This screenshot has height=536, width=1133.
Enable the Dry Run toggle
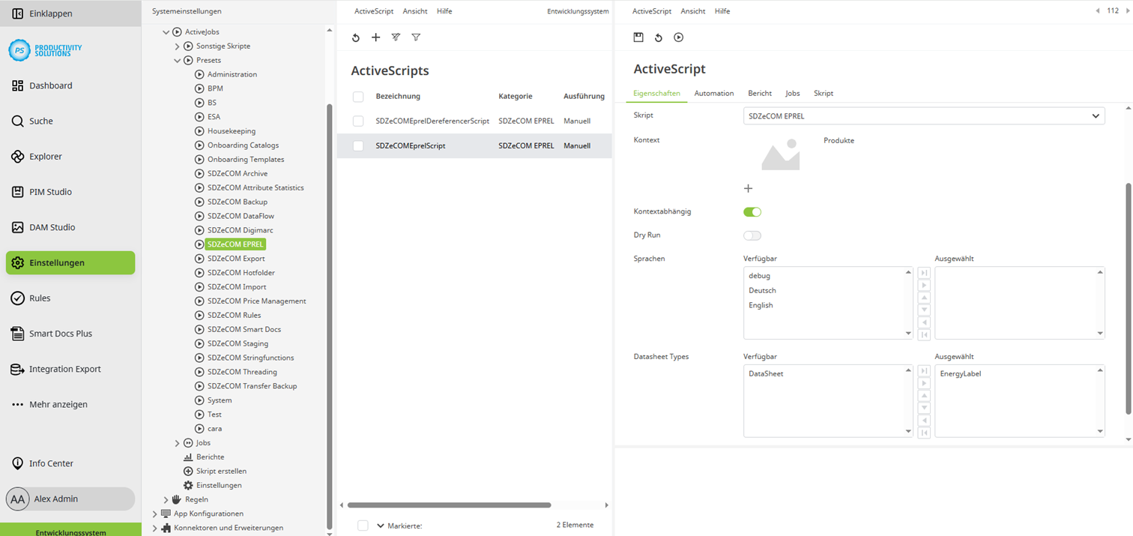752,235
